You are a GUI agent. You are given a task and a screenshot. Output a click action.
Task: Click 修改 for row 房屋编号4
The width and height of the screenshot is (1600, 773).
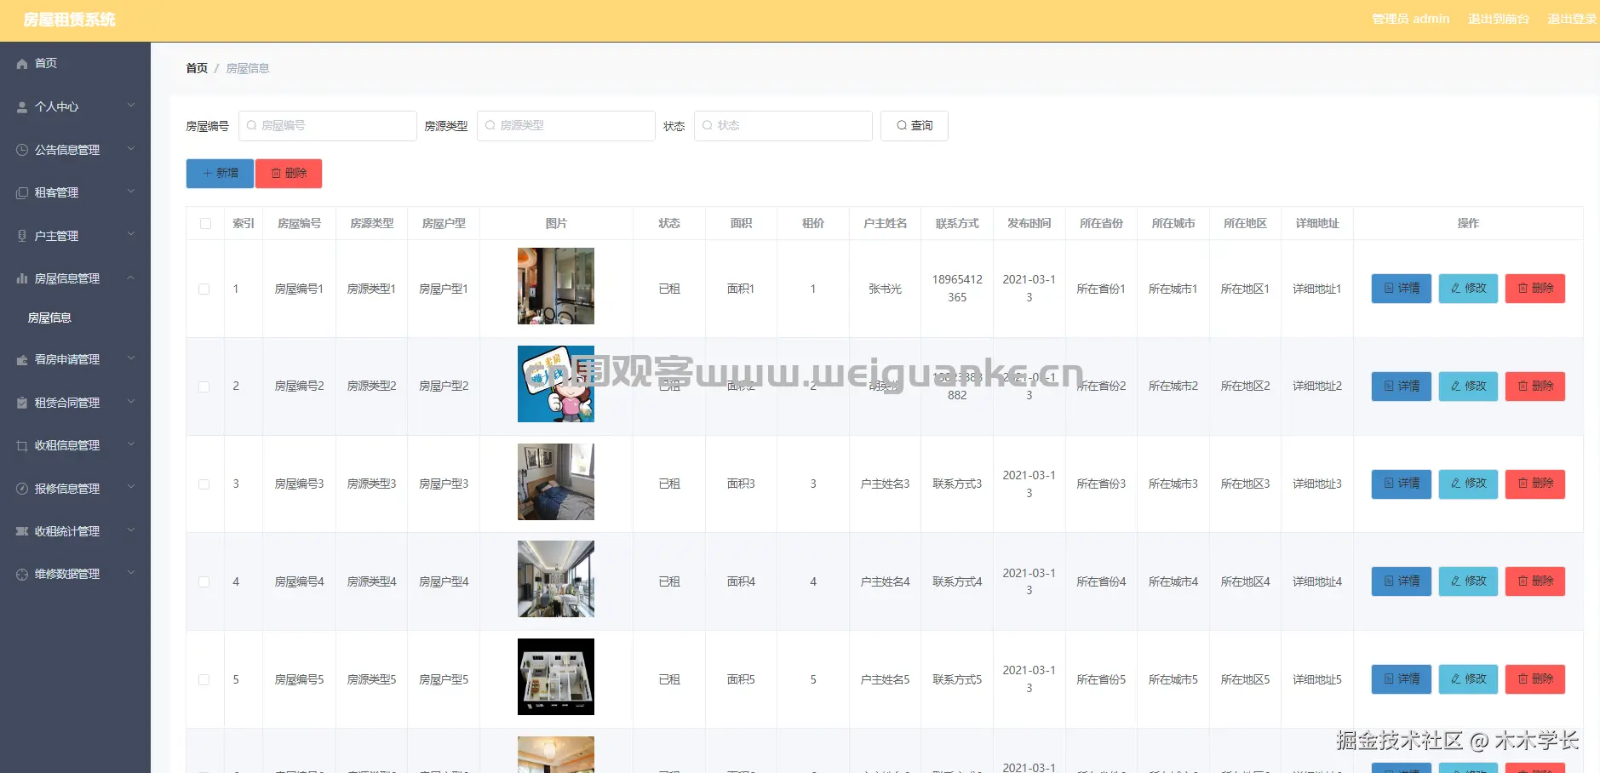pyautogui.click(x=1468, y=581)
